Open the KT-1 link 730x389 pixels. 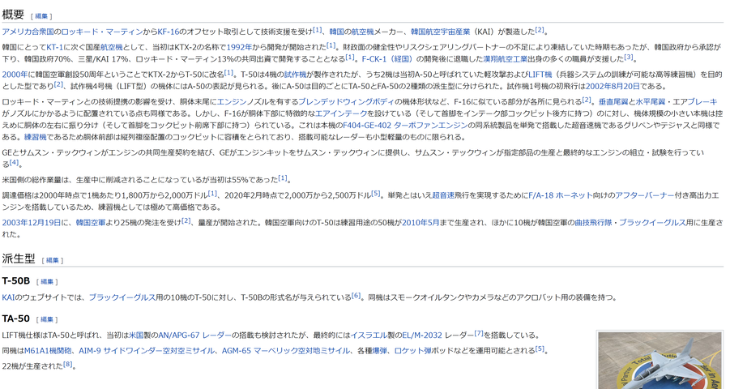54,47
